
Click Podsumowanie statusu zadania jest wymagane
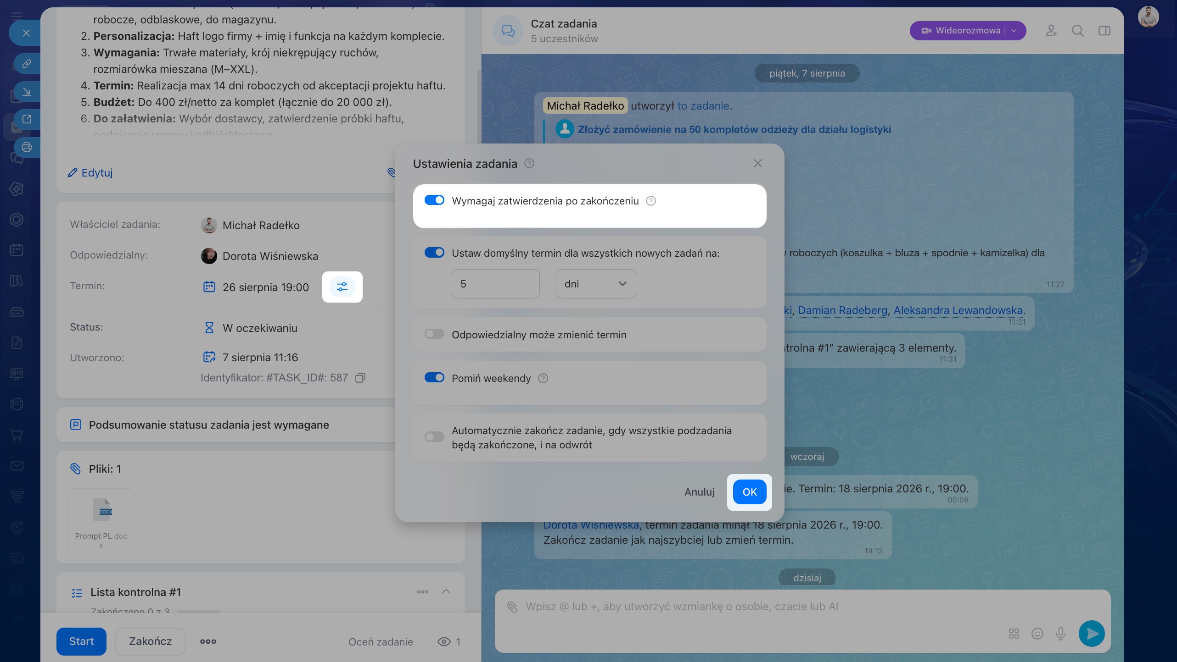[209, 425]
